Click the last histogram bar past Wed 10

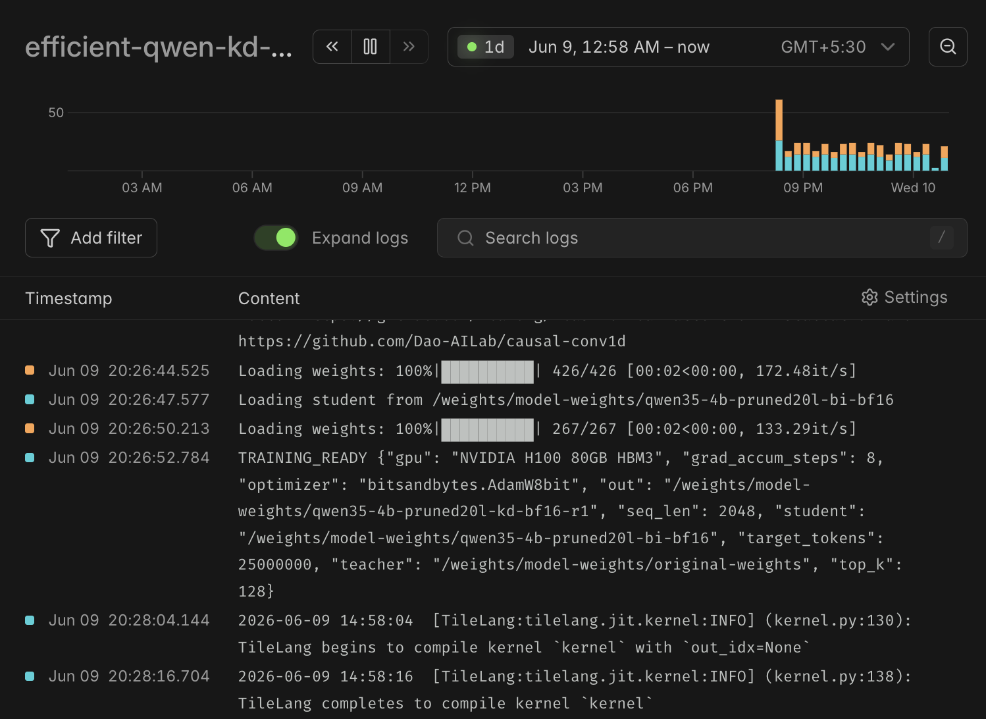[x=944, y=159]
